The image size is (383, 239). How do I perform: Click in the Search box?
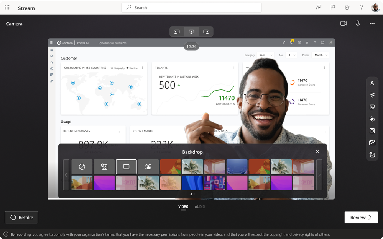[x=192, y=8]
